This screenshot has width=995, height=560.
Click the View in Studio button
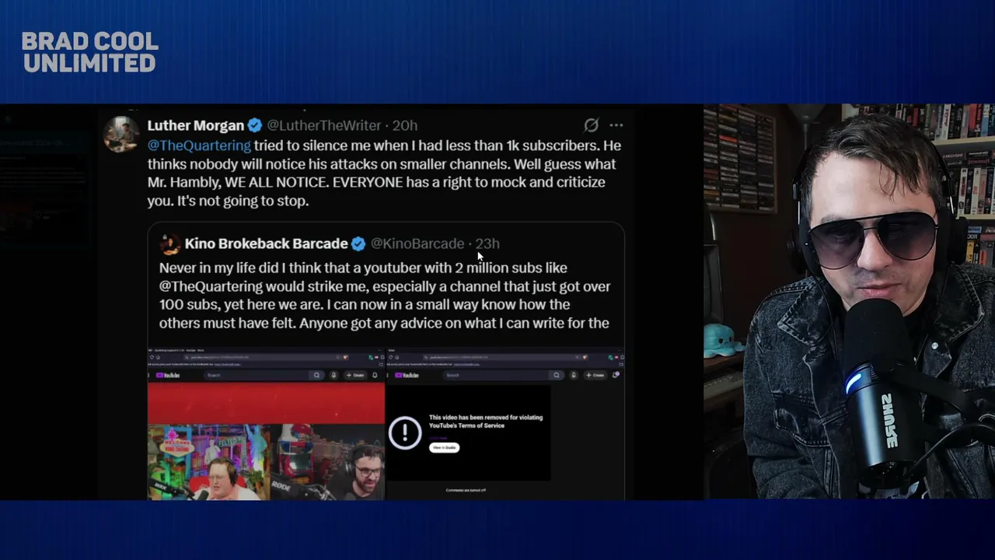tap(444, 447)
